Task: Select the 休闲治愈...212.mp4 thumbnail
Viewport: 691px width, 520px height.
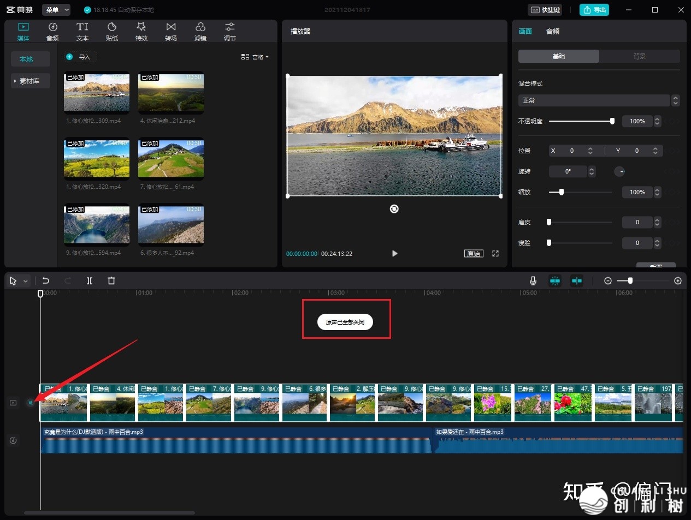Action: click(x=171, y=93)
